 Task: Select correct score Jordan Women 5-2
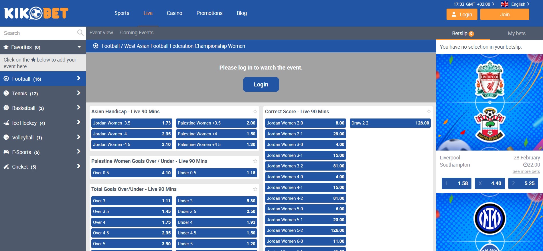pyautogui.click(x=305, y=230)
